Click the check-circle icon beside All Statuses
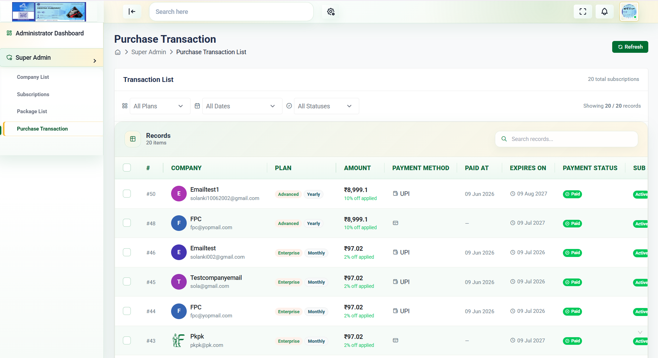658x358 pixels. point(289,106)
